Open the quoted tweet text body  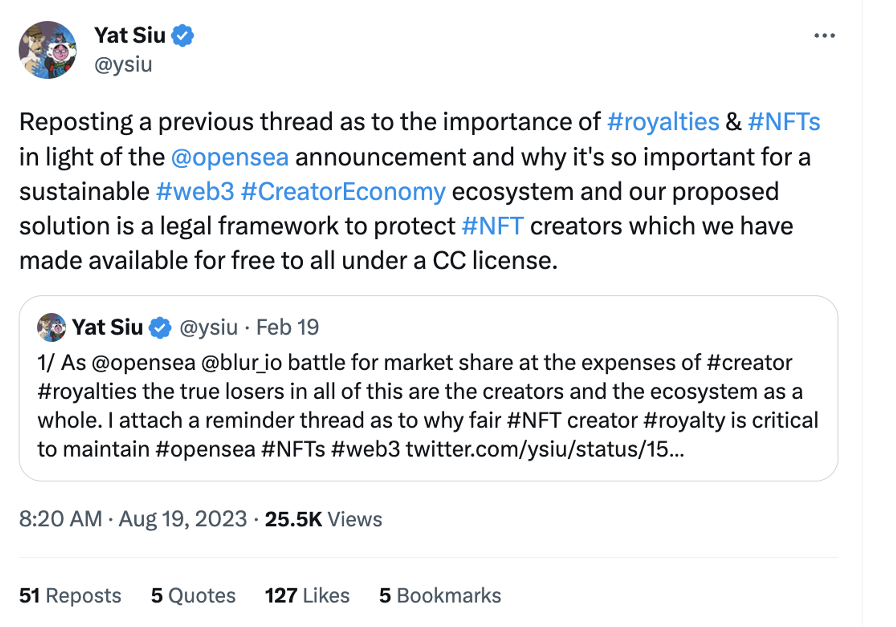coord(426,405)
